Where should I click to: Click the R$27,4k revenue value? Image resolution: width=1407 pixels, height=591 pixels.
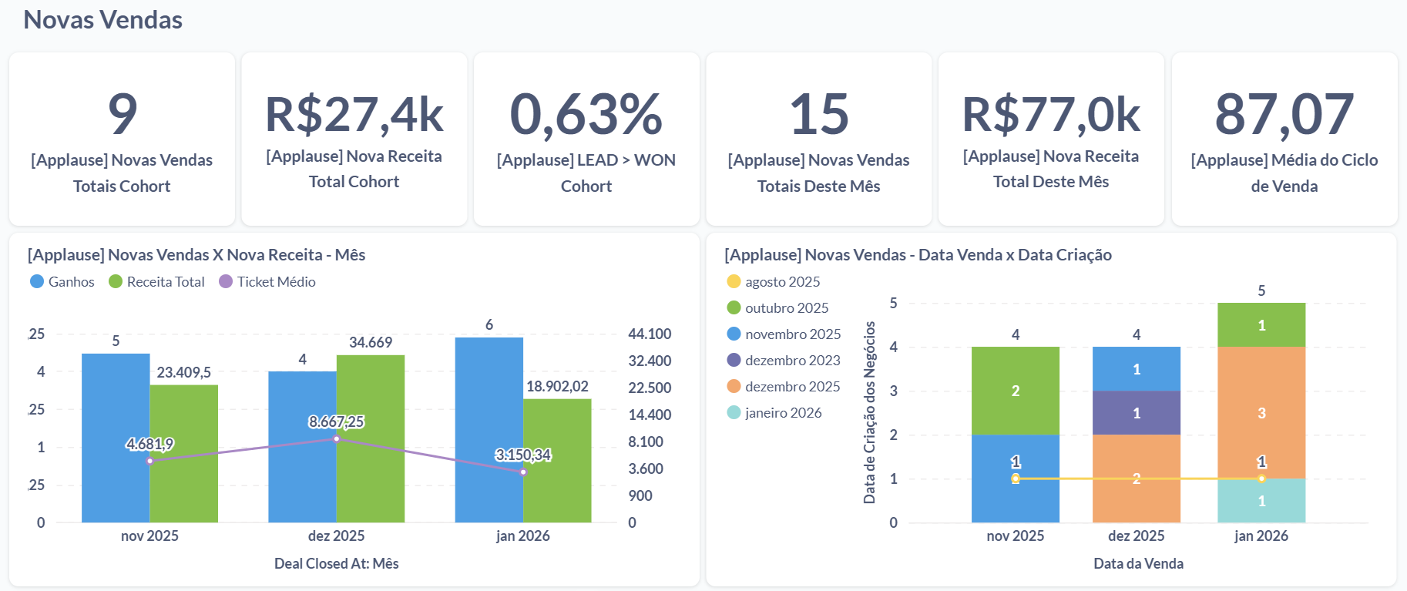point(354,114)
